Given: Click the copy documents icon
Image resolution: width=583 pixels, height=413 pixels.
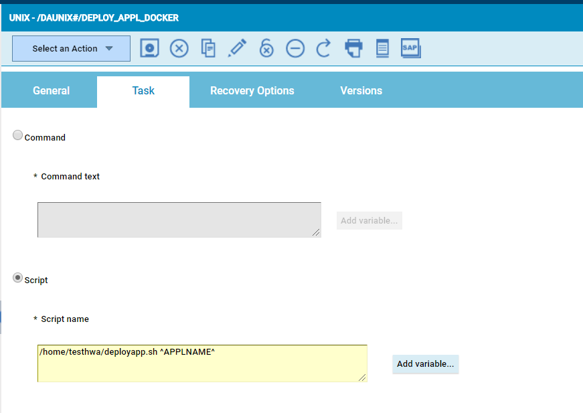Looking at the screenshot, I should point(208,48).
